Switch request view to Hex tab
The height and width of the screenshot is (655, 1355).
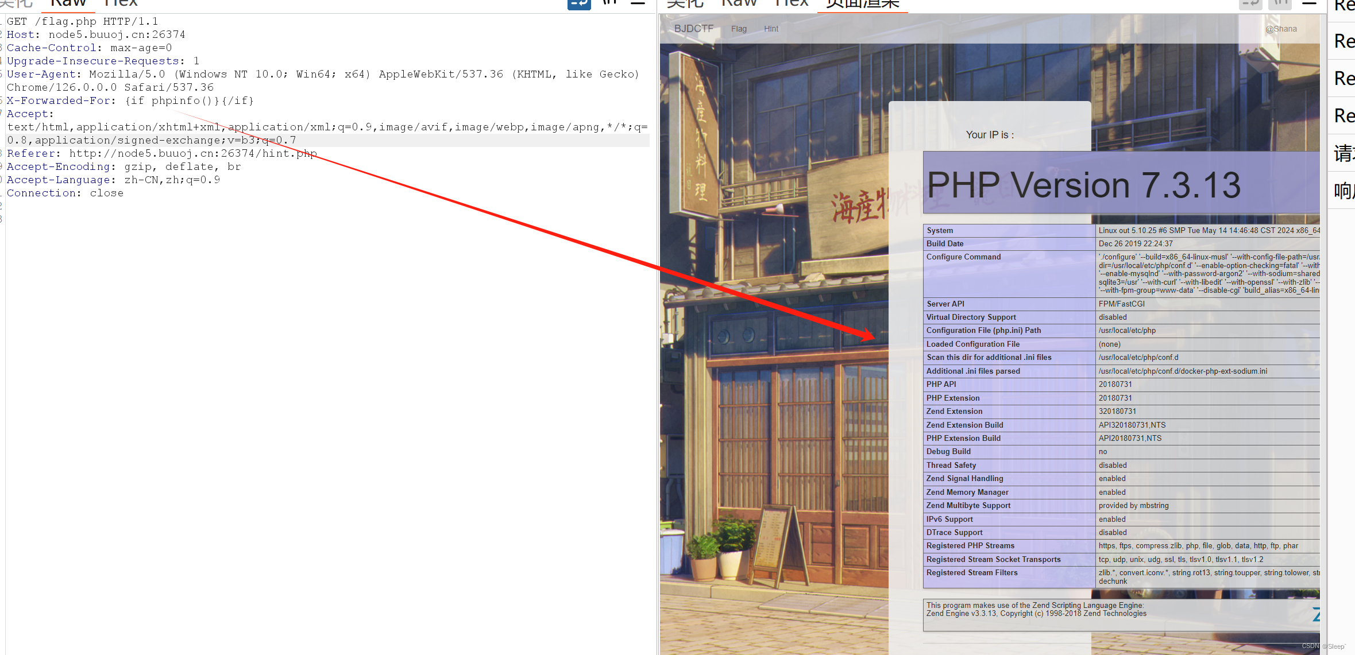(121, 3)
